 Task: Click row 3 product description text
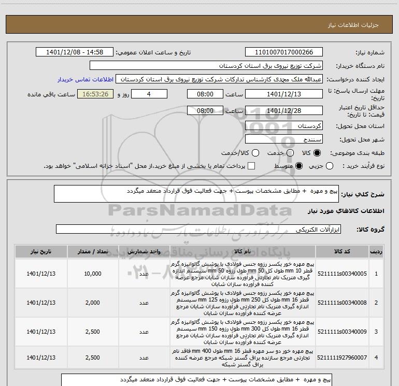[x=243, y=332]
